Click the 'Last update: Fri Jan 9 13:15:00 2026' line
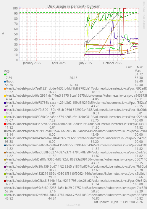Screen dimensions: 147x209 click(x=118, y=202)
